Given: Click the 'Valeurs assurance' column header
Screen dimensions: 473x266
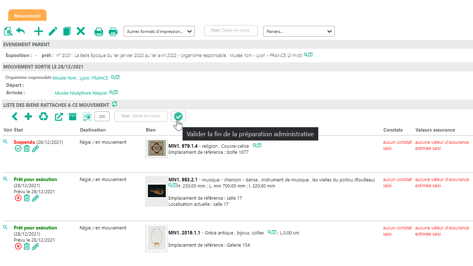Looking at the screenshot, I should click(435, 130).
